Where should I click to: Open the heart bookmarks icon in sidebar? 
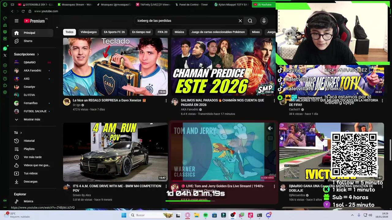pyautogui.click(x=5, y=72)
